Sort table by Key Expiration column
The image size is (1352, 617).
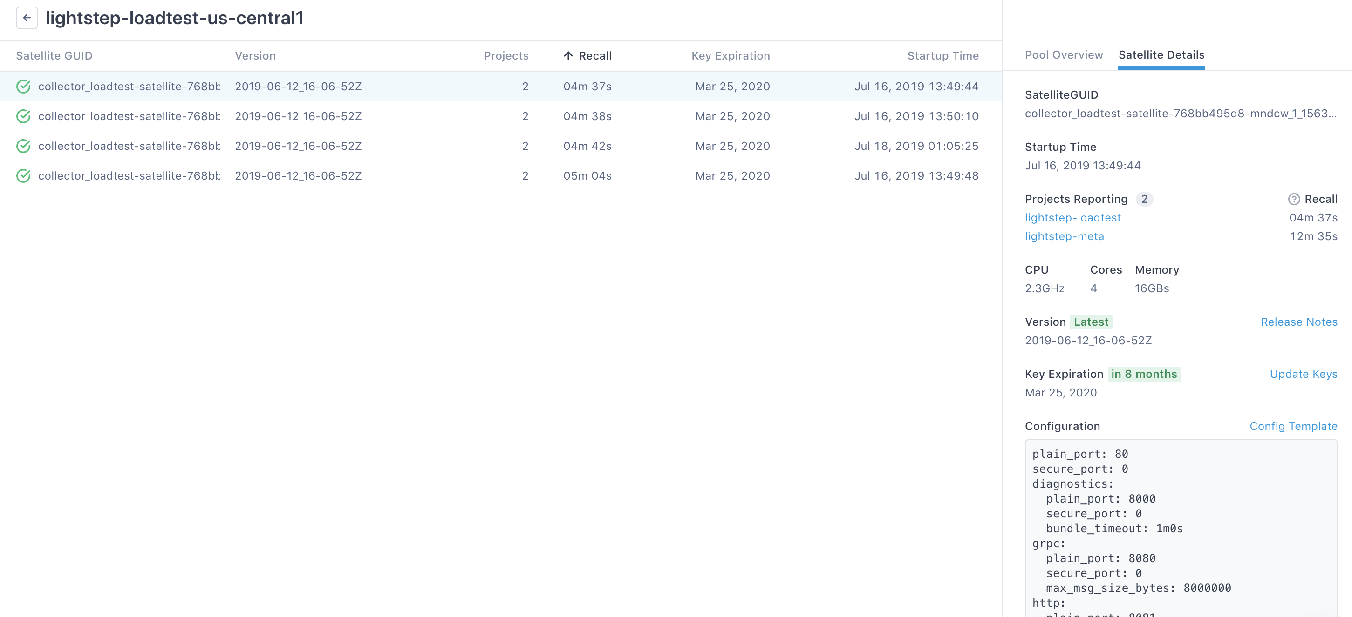(731, 55)
